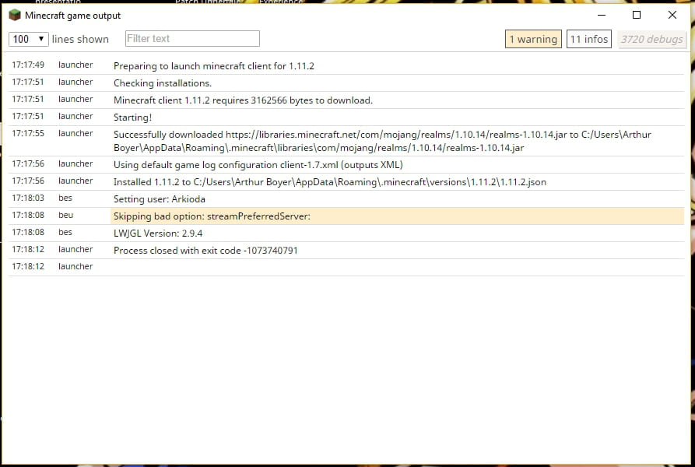Click the 'Successfully downloaded' realms jar log line
This screenshot has height=467, width=695.
346,142
